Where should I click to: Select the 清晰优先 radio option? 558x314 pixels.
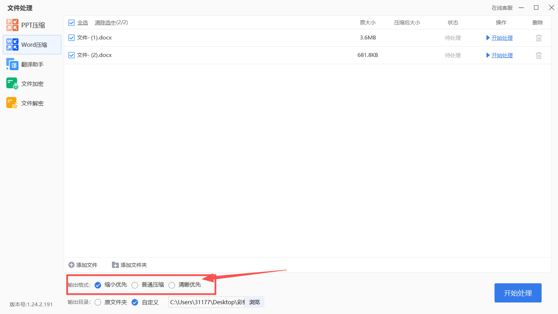(172, 285)
